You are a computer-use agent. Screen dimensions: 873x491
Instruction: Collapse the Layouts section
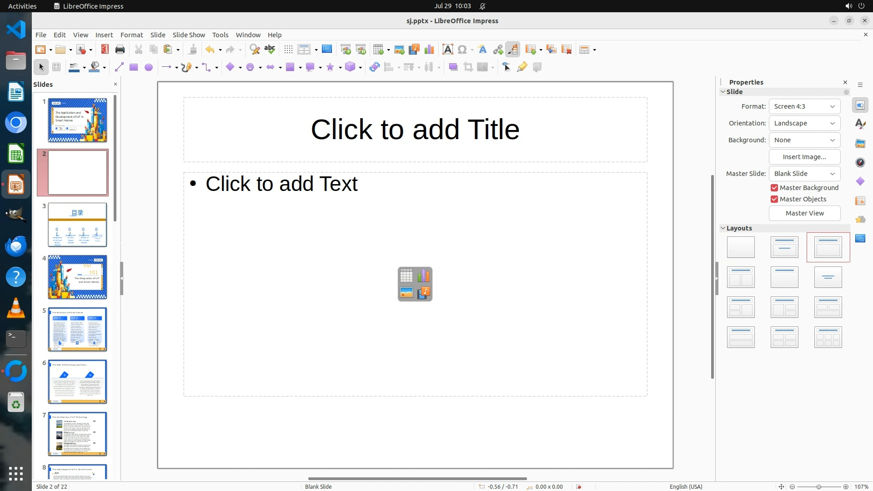[723, 228]
